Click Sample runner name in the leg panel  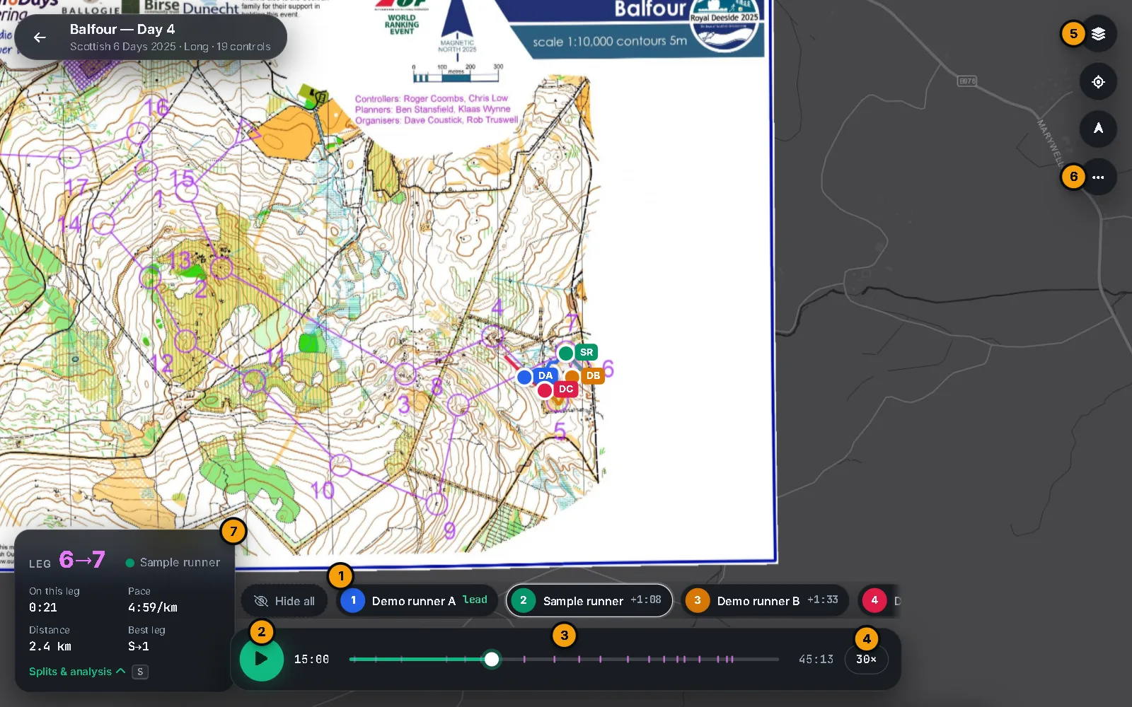pos(180,563)
